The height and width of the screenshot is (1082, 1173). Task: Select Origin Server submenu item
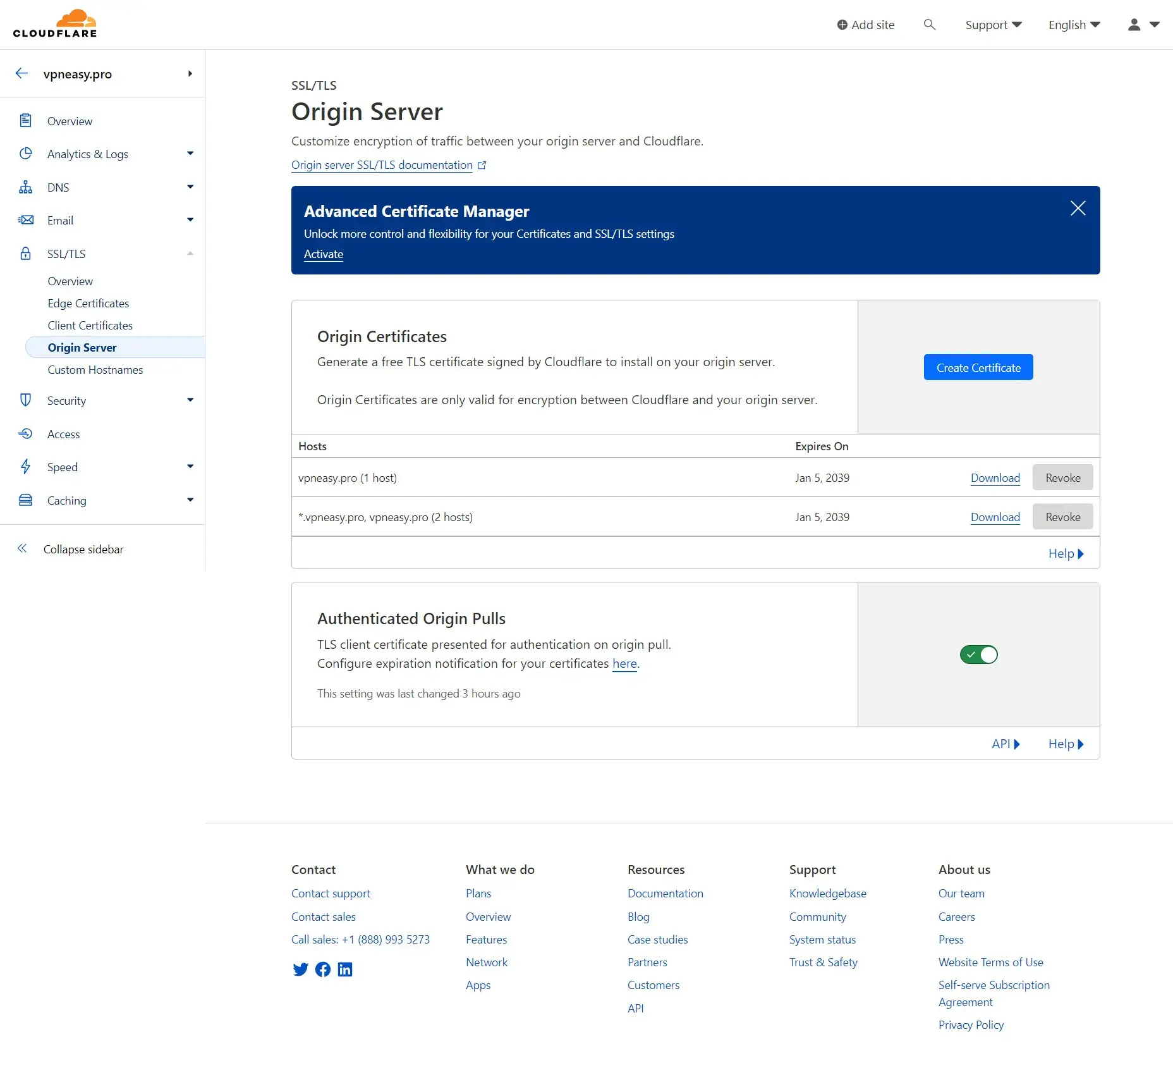115,347
